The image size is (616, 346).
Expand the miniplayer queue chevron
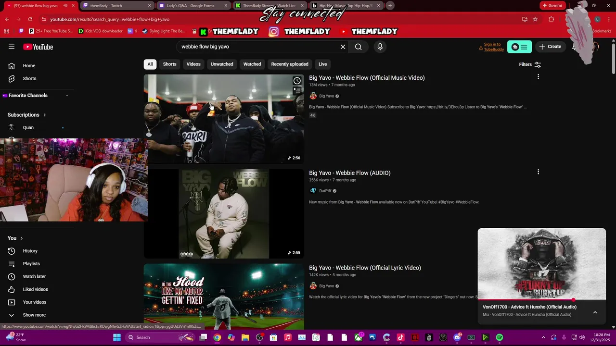click(x=595, y=312)
